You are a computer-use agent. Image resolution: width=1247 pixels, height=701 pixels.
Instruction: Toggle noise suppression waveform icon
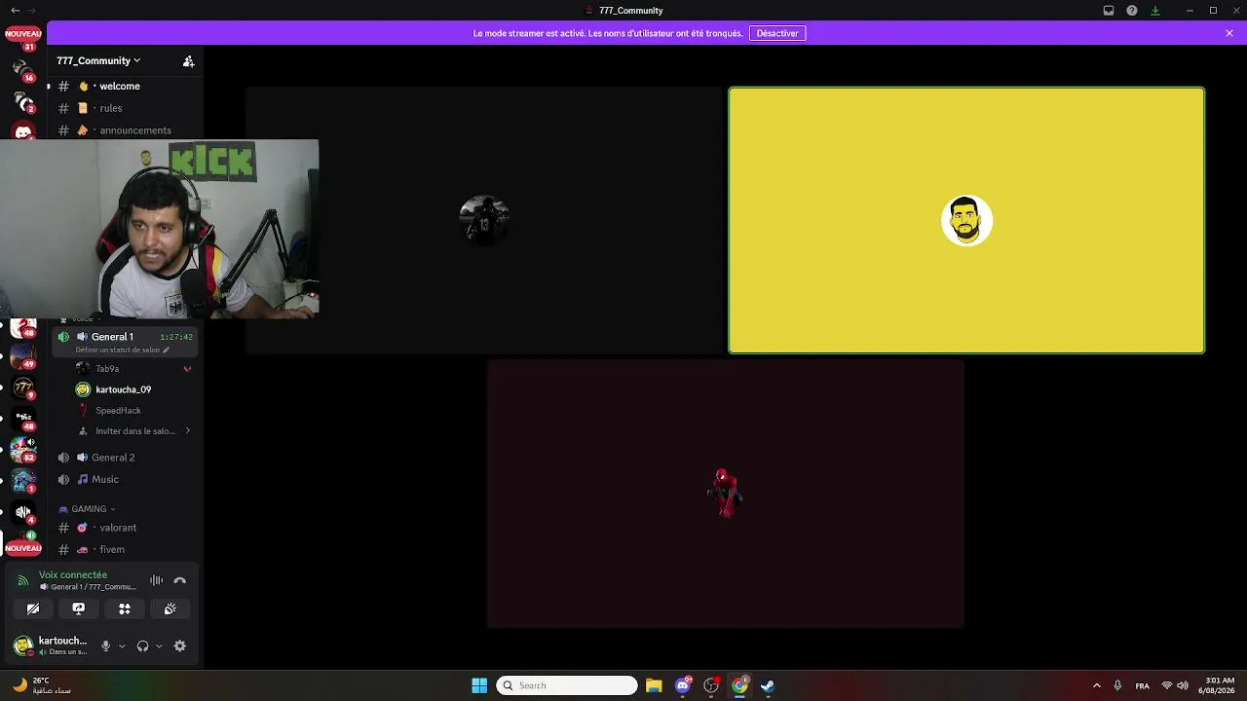[157, 580]
